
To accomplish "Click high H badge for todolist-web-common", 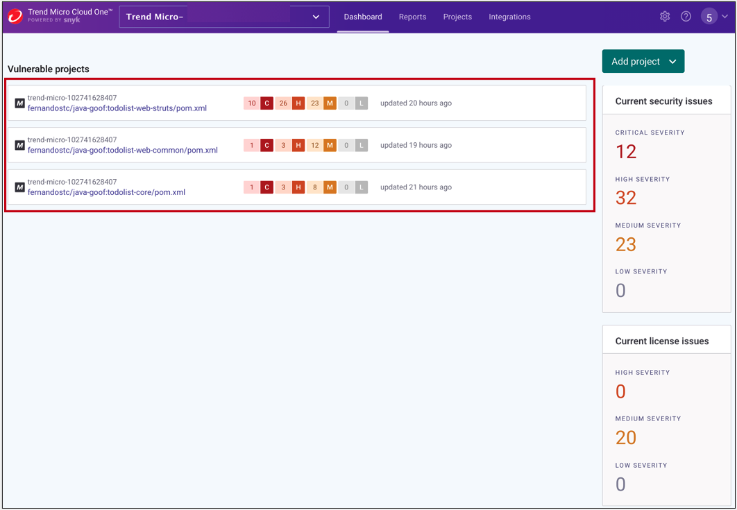I will 298,145.
